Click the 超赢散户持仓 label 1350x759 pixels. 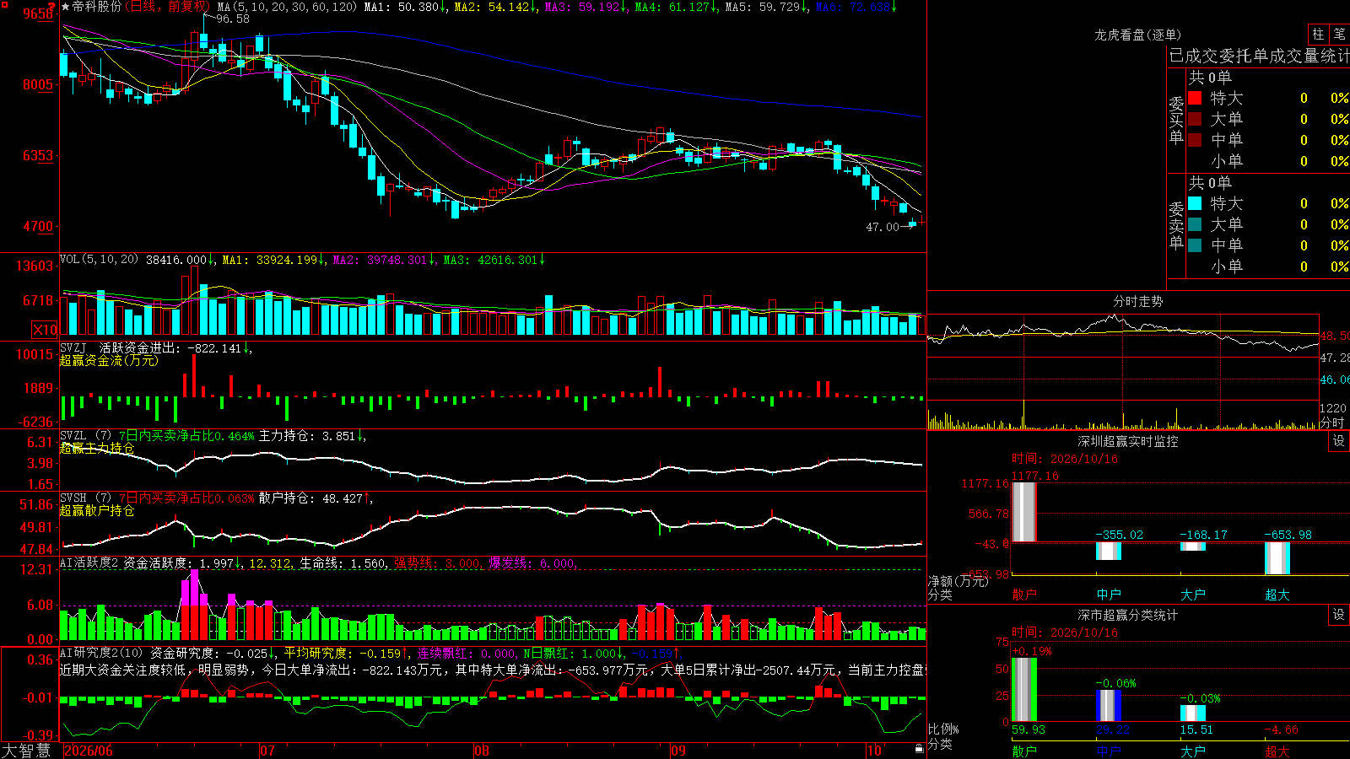point(97,511)
